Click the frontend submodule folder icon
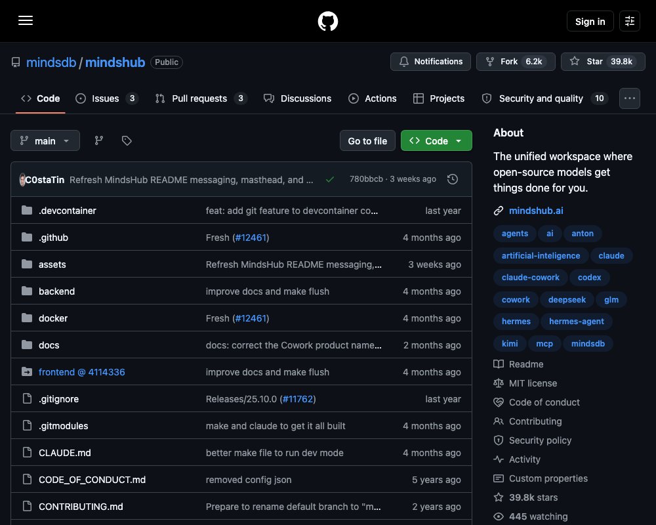The image size is (656, 525). click(x=27, y=372)
